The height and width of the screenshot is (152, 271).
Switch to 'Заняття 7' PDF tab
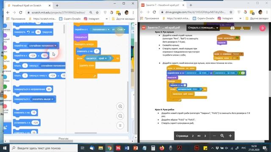[163, 5]
